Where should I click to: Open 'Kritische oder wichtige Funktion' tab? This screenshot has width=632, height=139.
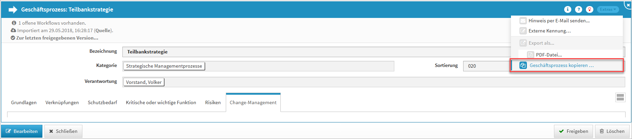161,102
